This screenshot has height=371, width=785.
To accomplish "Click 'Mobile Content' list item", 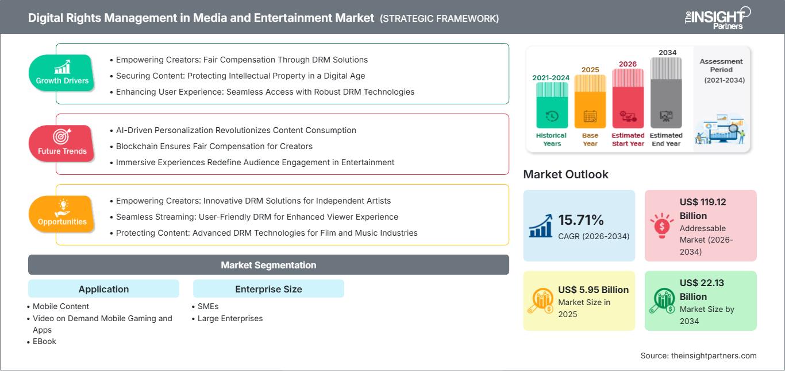I will (x=61, y=306).
